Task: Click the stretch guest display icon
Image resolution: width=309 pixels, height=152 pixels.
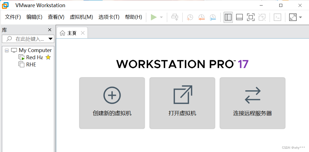Action: [293, 17]
